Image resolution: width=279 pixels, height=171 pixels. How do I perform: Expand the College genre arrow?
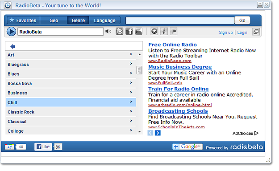click(131, 130)
